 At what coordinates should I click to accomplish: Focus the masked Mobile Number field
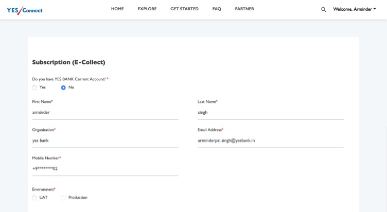tap(105, 169)
